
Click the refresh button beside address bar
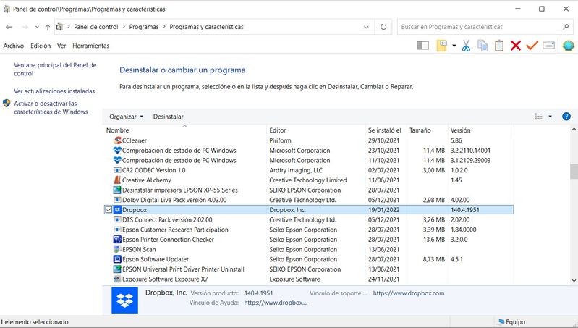click(383, 27)
